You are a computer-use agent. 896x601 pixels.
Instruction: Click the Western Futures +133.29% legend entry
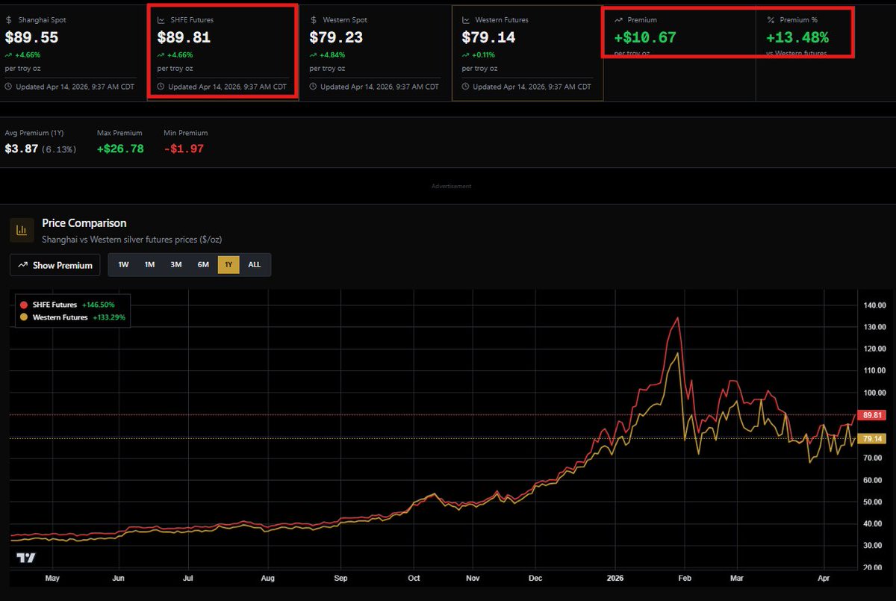click(73, 317)
